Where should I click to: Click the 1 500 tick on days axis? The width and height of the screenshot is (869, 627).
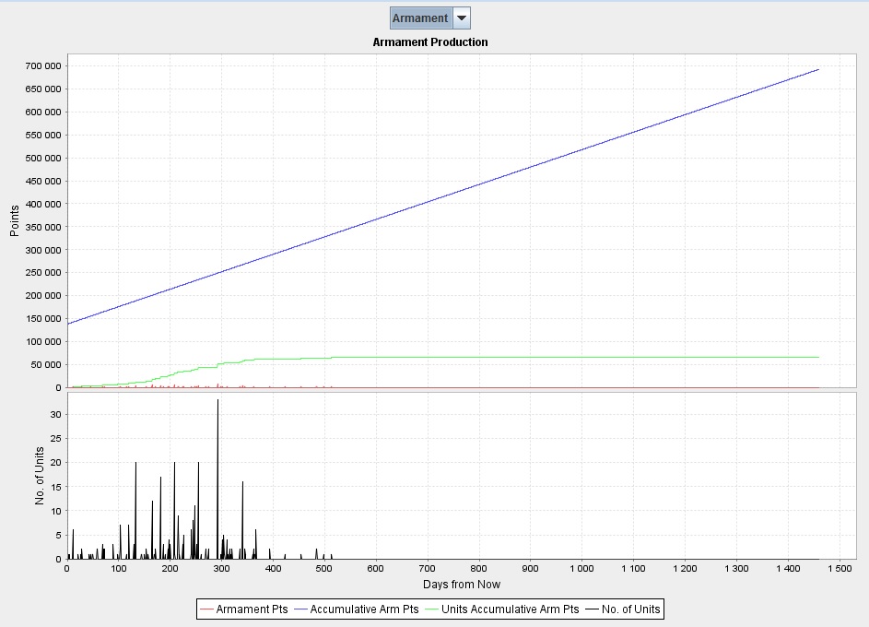pos(840,568)
